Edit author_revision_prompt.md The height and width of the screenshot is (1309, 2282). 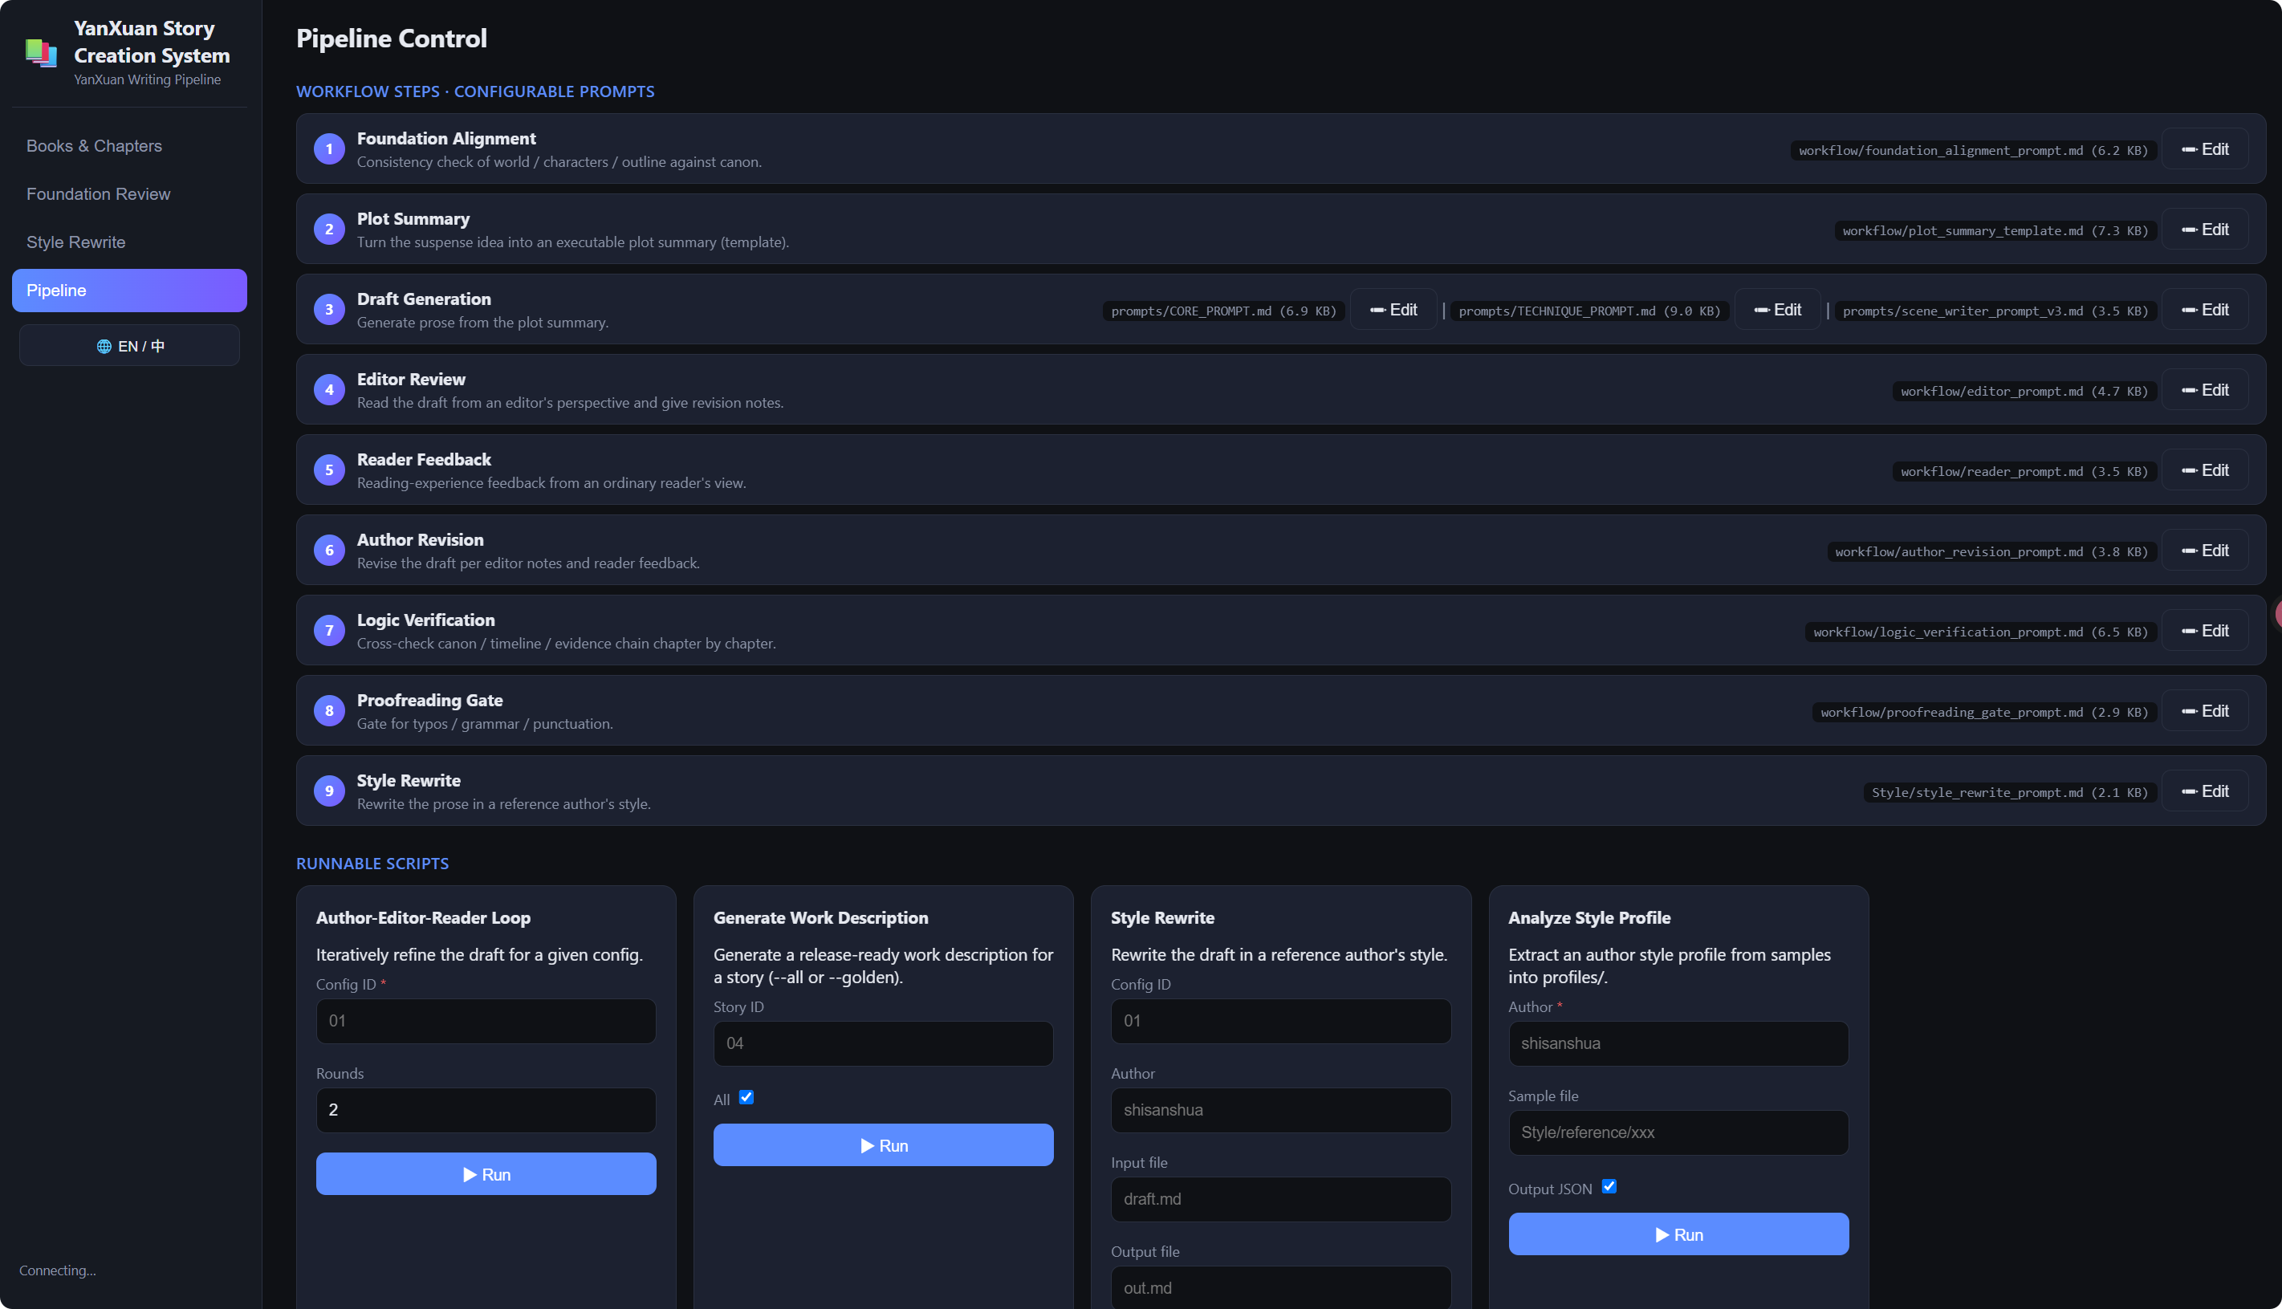[2206, 551]
